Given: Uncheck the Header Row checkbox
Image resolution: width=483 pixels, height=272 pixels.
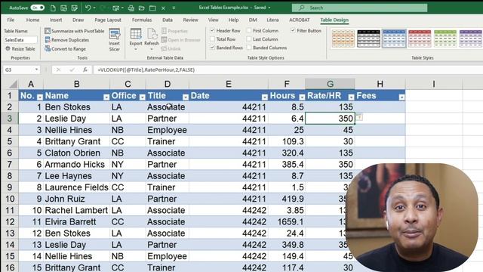Looking at the screenshot, I should pyautogui.click(x=213, y=30).
